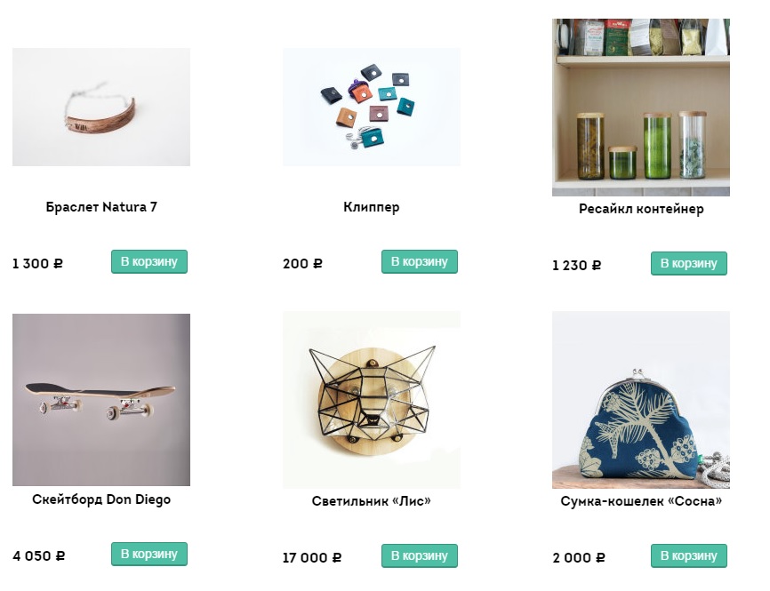Open the Ресайкл контейнер jars image
This screenshot has height=591, width=770.
click(641, 108)
